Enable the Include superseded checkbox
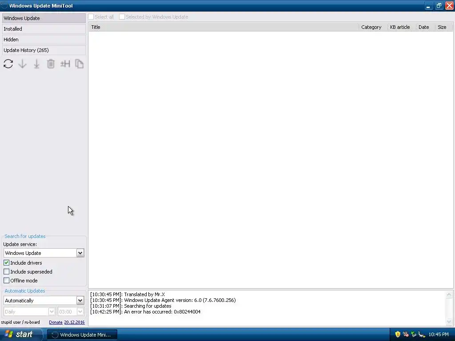The height and width of the screenshot is (341, 455). tap(6, 272)
